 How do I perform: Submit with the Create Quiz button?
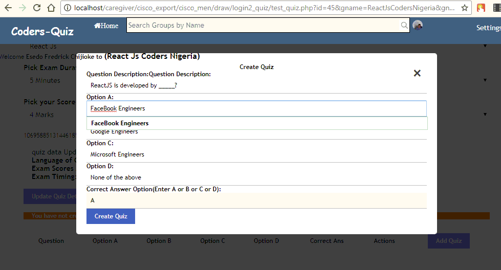pos(111,216)
